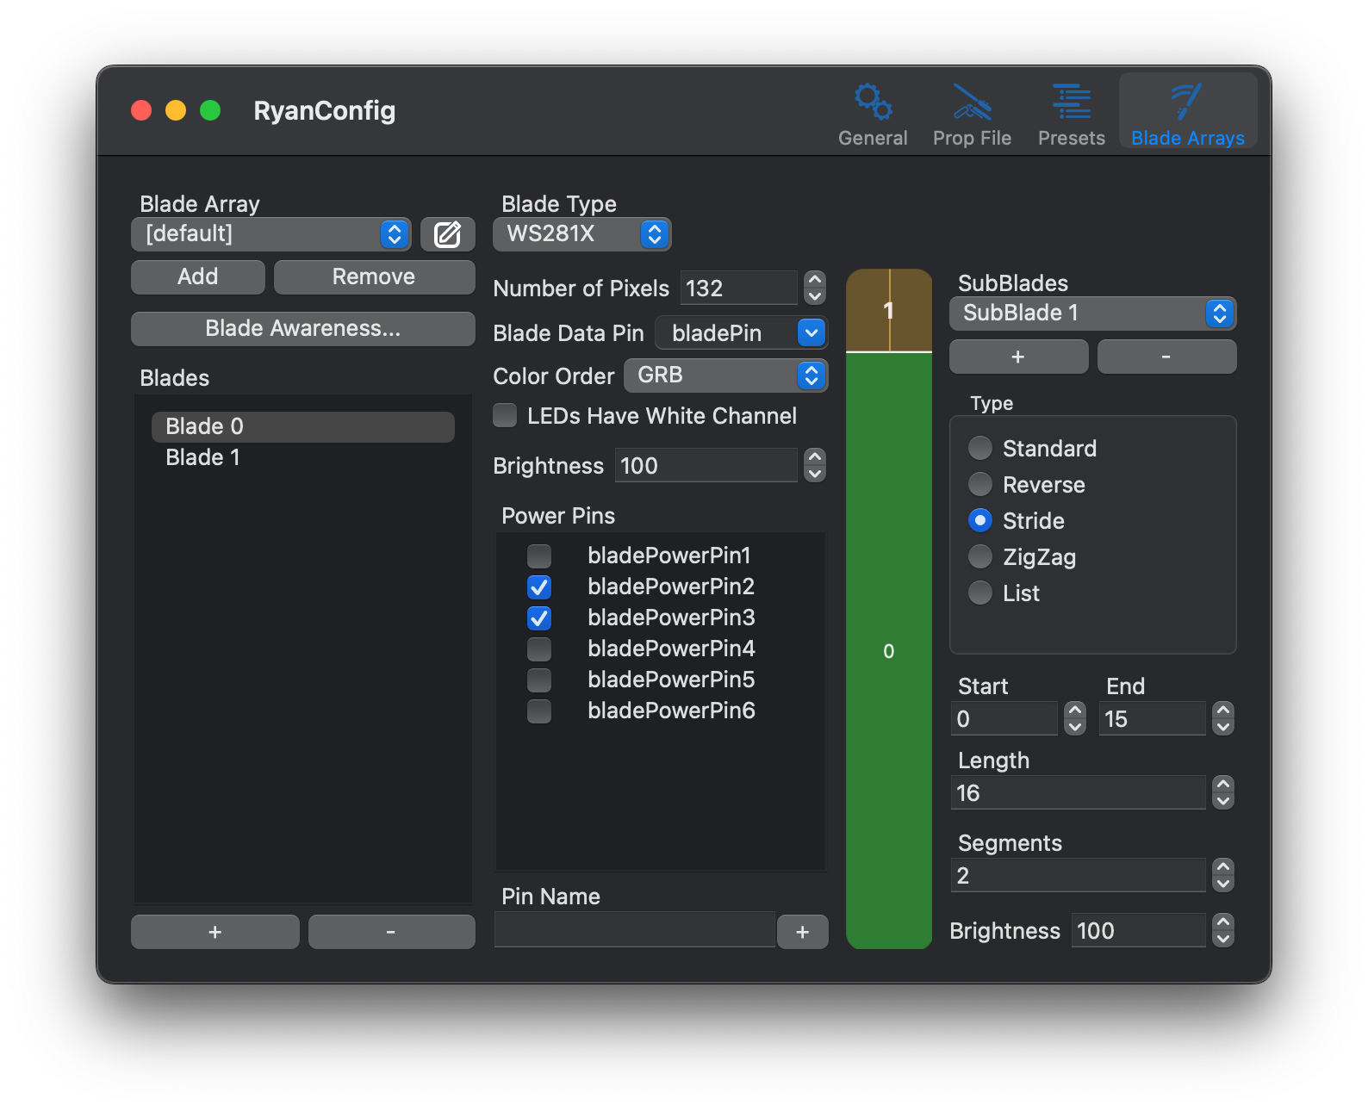Select Blade 1 in the Blades list
The image size is (1368, 1111).
point(203,457)
